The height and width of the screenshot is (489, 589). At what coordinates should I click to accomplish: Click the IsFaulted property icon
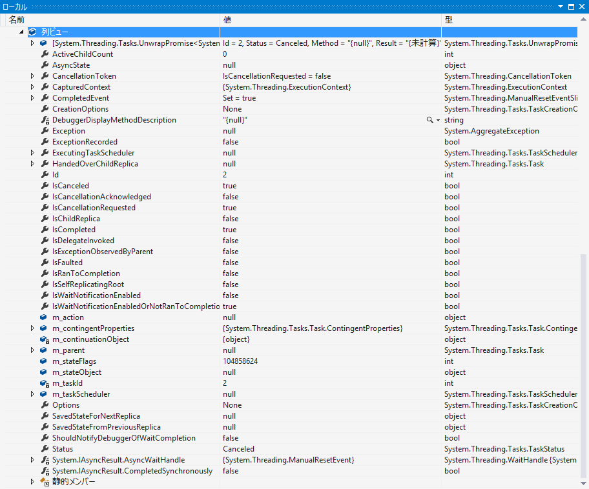pos(45,263)
